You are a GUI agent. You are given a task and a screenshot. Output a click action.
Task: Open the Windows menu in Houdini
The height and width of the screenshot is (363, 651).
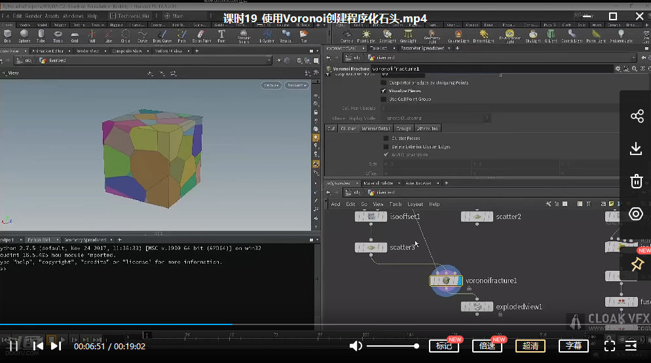pos(73,16)
